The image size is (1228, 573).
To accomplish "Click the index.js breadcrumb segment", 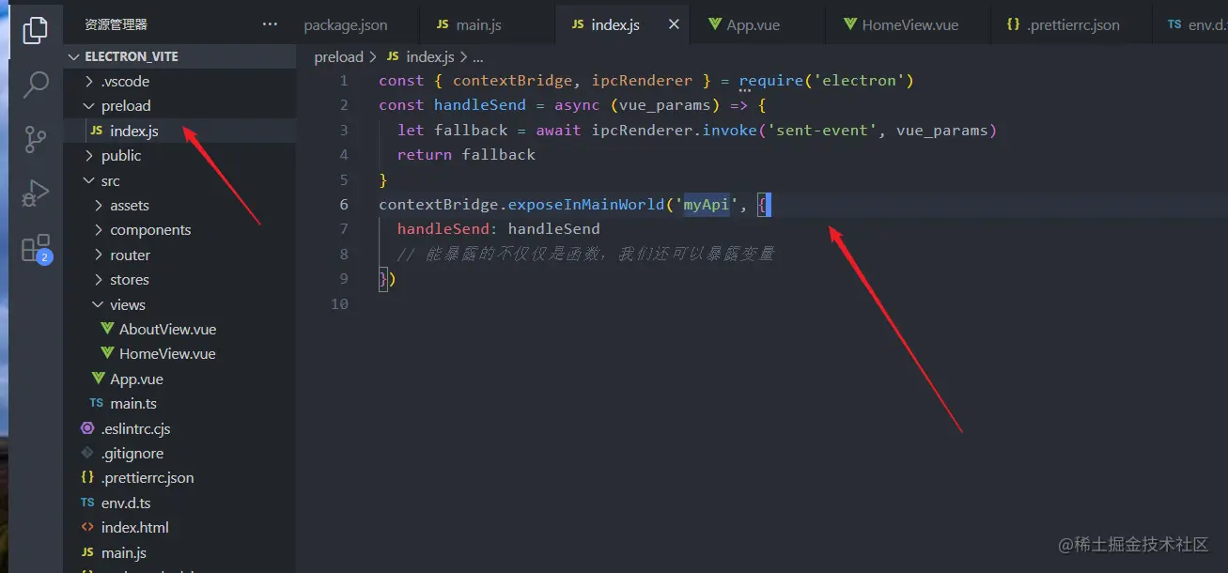I will (x=421, y=57).
